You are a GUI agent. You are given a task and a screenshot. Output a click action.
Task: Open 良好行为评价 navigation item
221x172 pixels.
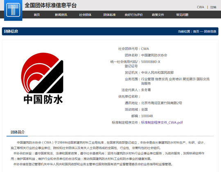coord(134,15)
